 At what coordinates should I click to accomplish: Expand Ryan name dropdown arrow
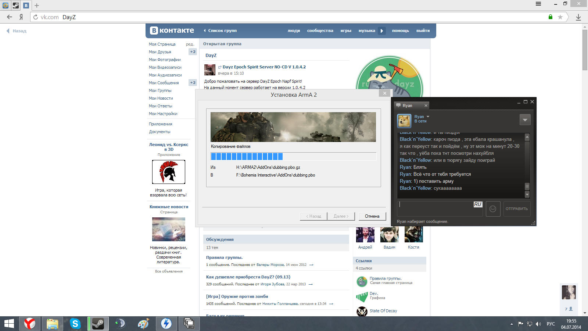pos(428,117)
